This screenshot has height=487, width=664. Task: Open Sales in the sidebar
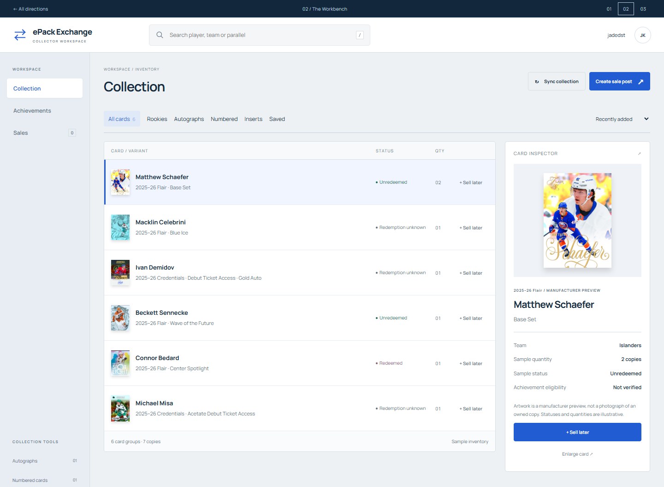[45, 133]
